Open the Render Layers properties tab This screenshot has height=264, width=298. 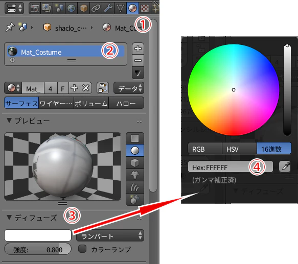[47, 8]
